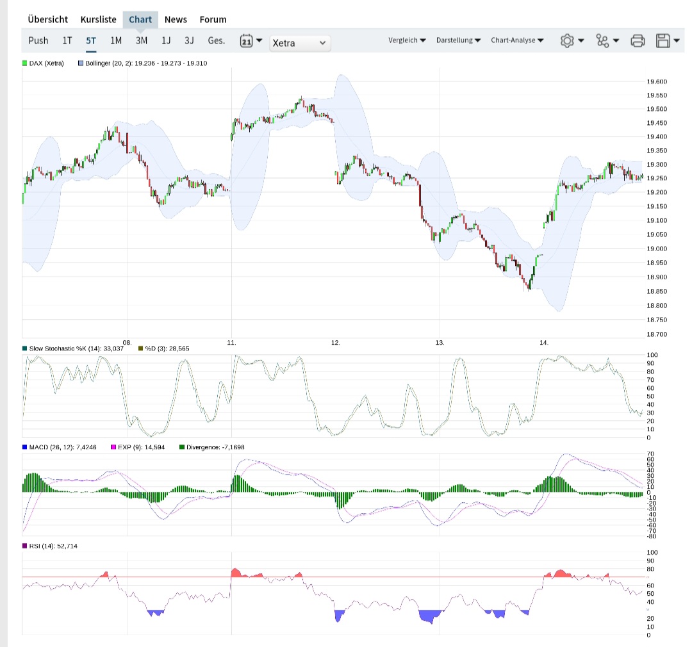This screenshot has height=647, width=692.
Task: Click the blue MACD legend swatch
Action: click(25, 447)
